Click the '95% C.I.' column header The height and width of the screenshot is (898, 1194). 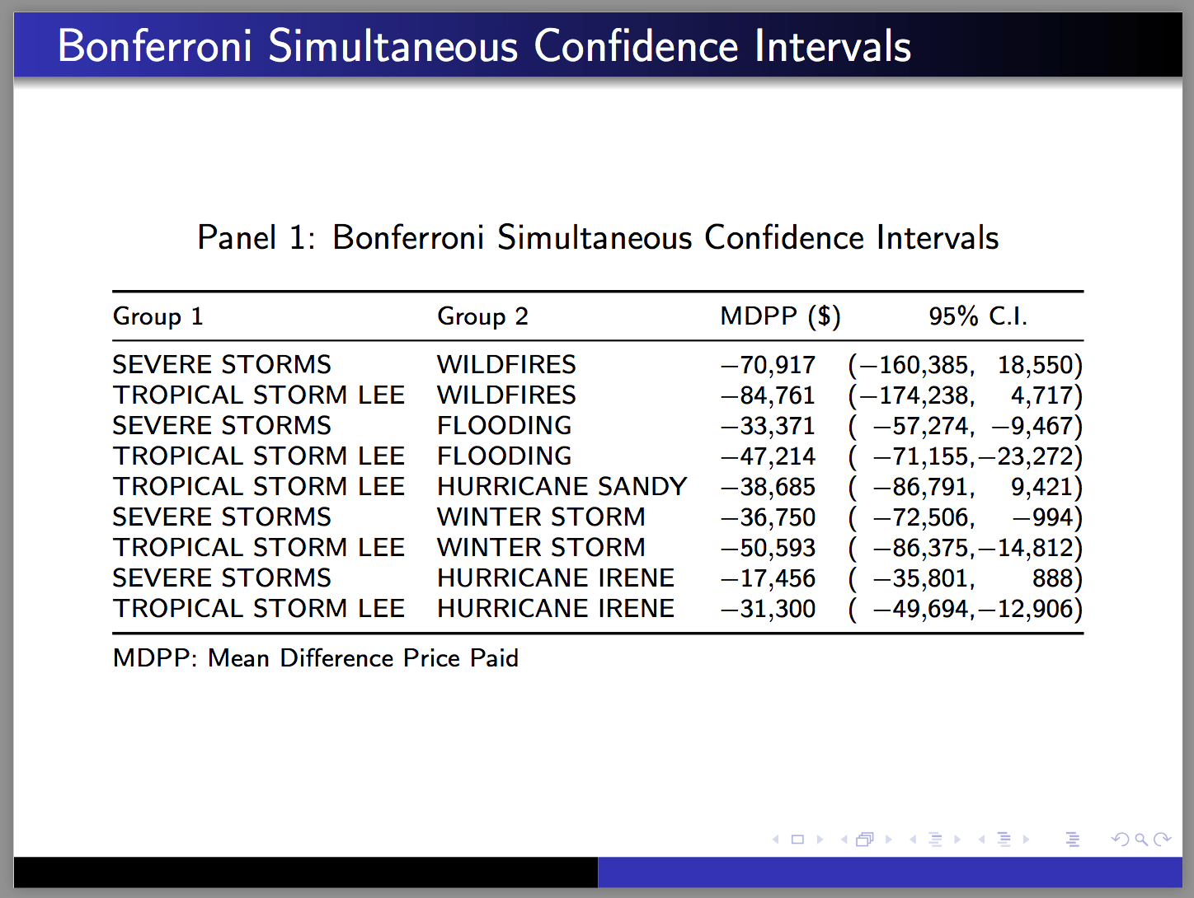pos(978,316)
